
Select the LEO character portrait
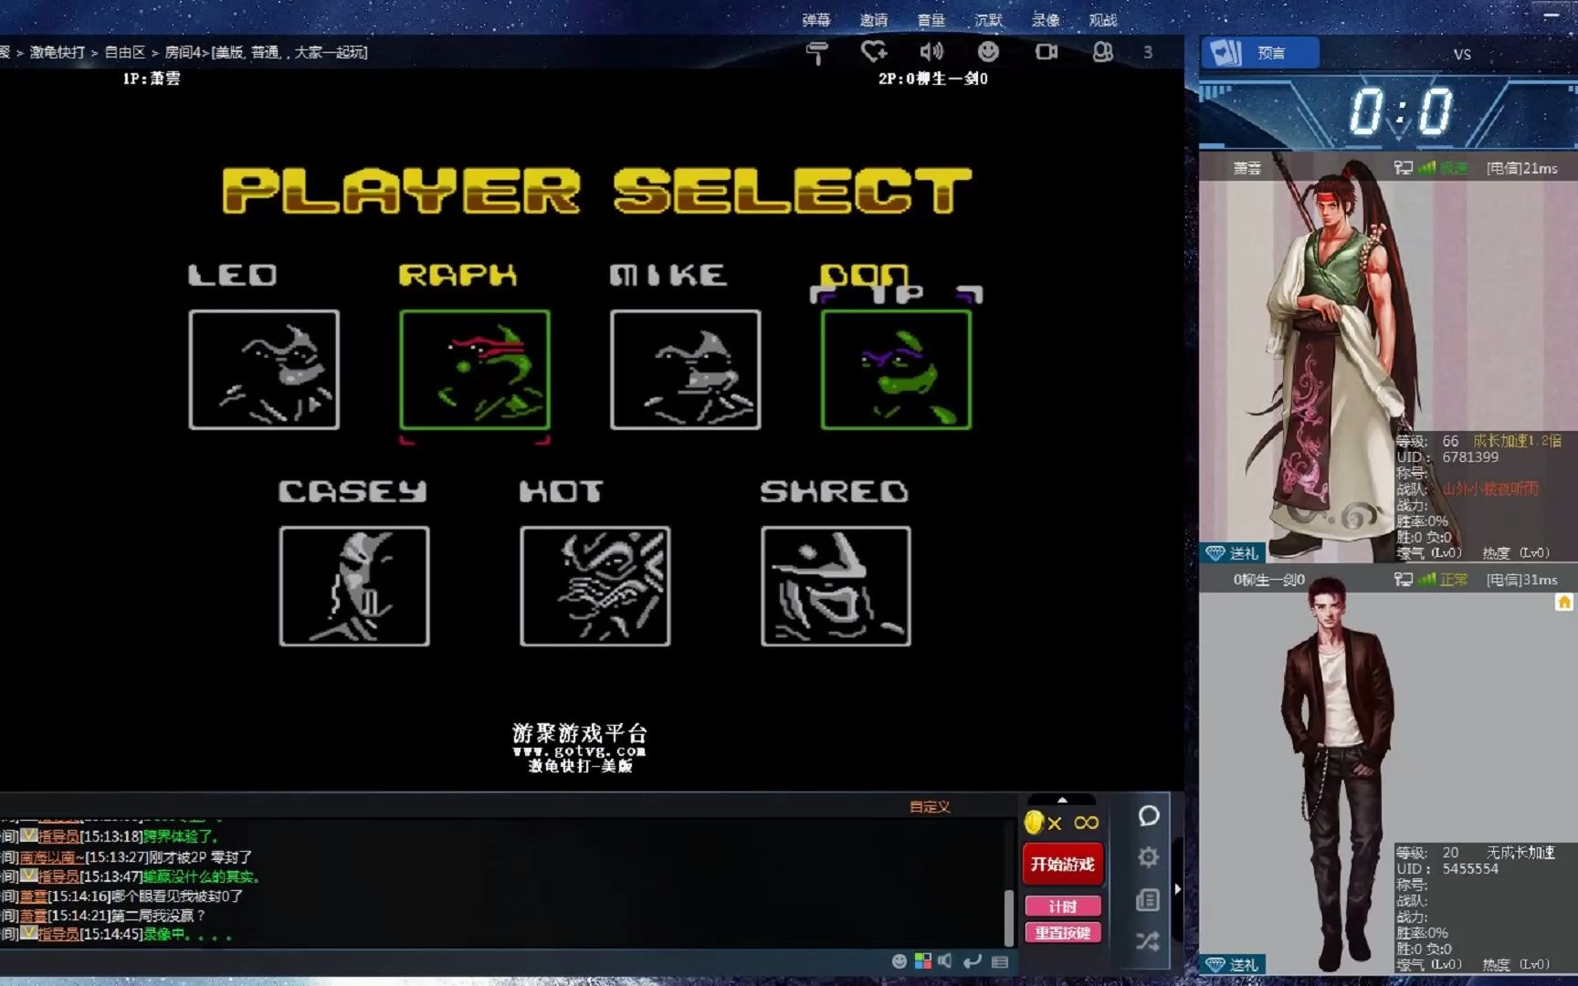tap(264, 370)
